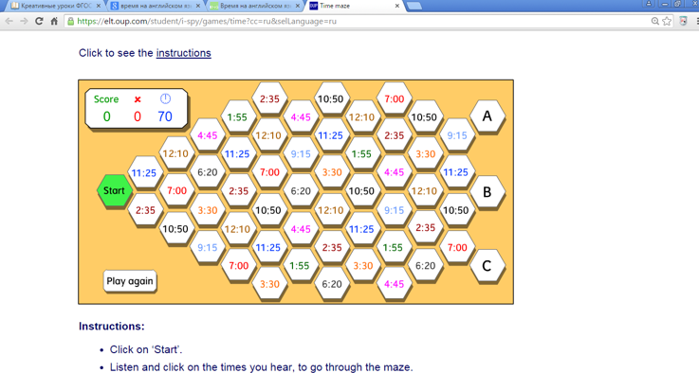Click the browser home icon
The width and height of the screenshot is (699, 373).
point(54,21)
